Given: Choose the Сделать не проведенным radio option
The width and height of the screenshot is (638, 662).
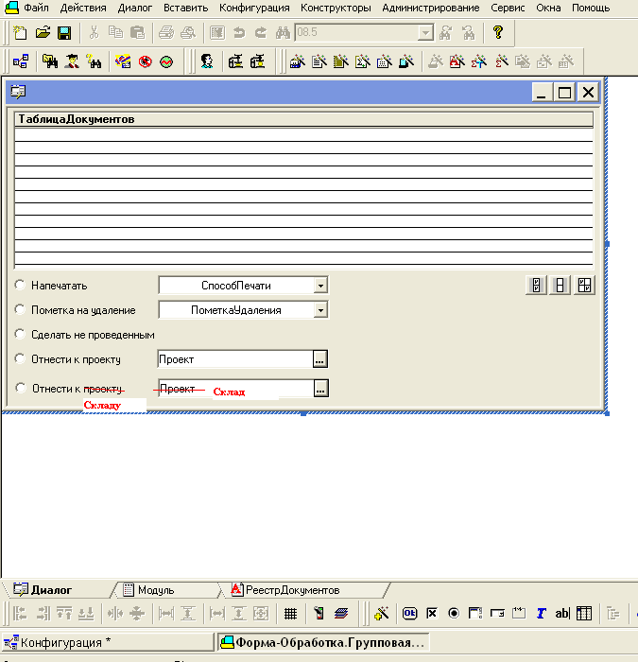Looking at the screenshot, I should (x=21, y=334).
